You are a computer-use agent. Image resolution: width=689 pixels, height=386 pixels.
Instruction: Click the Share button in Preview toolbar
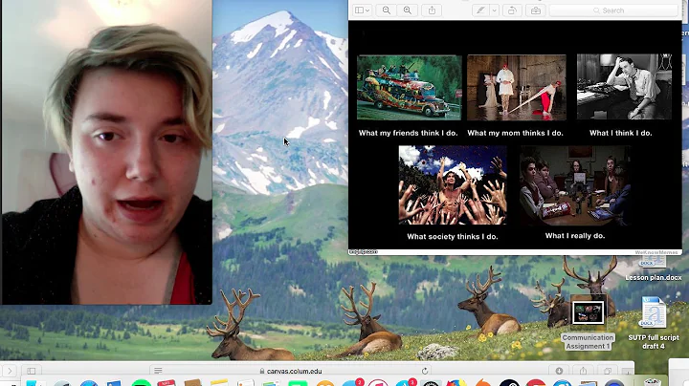[x=432, y=11]
